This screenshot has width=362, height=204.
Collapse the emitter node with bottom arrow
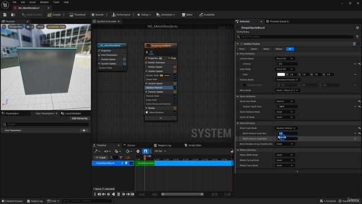tap(161, 118)
